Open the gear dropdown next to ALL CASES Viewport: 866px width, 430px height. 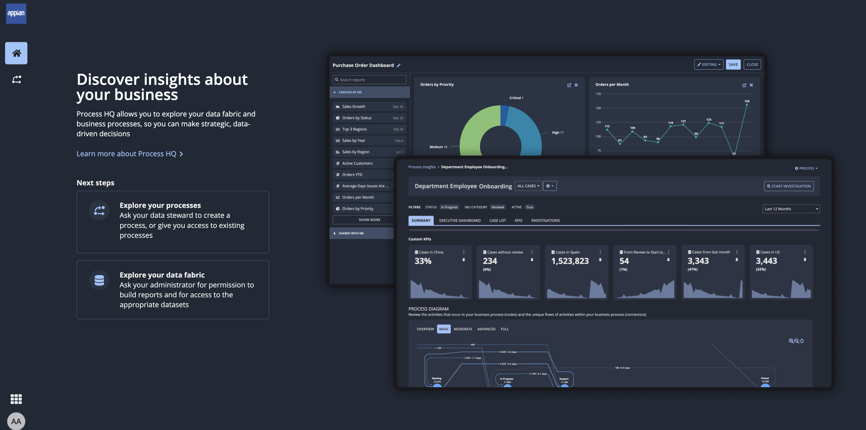click(x=550, y=186)
